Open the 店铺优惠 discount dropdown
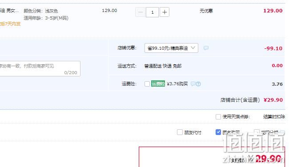 171,48
